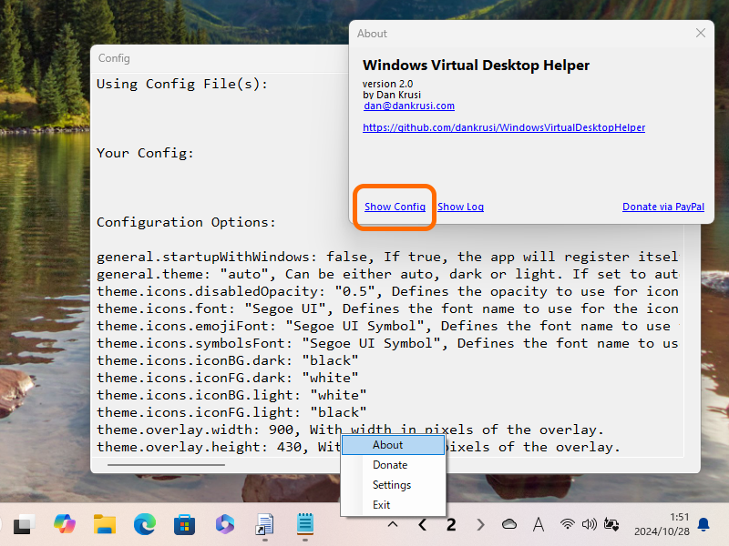Open the dan@dankrusi.com email link

point(409,106)
